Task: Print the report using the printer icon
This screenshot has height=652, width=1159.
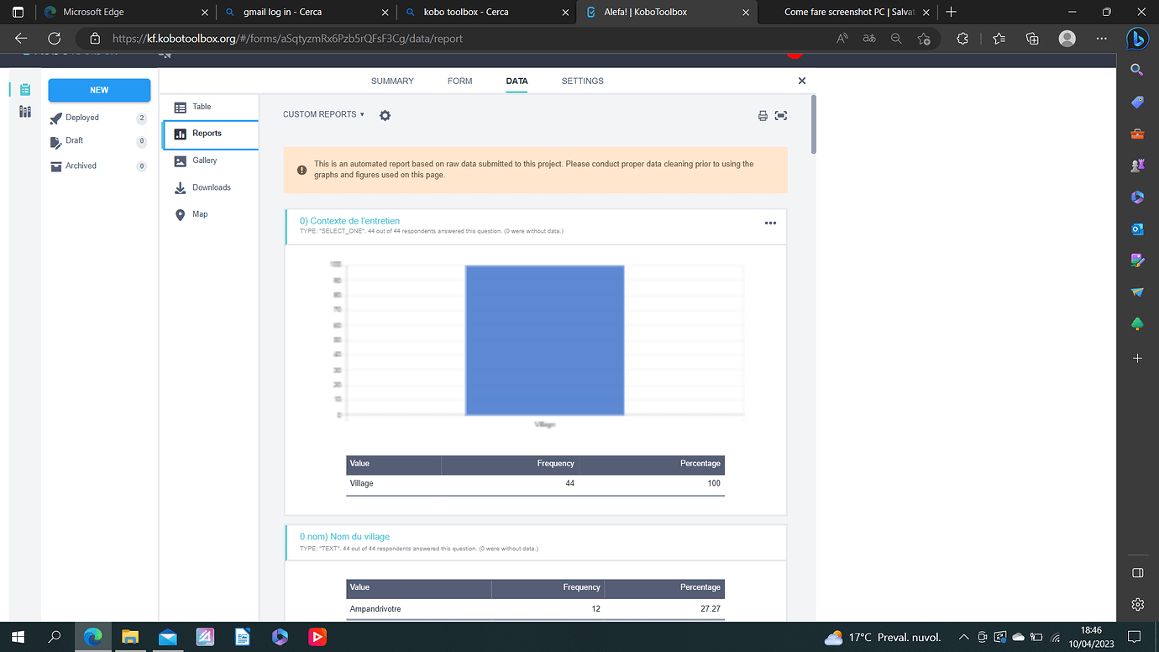Action: (x=763, y=116)
